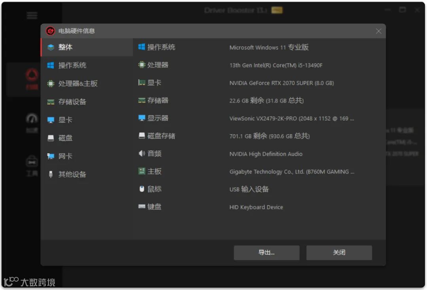Click the toolbox icon in Driver Booster sidebar
427x290 pixels.
32,162
